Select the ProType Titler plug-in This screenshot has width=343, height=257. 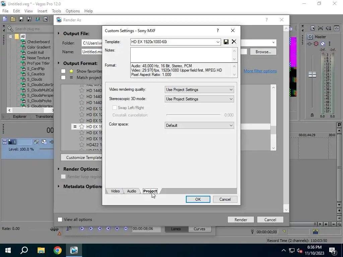coord(38,63)
